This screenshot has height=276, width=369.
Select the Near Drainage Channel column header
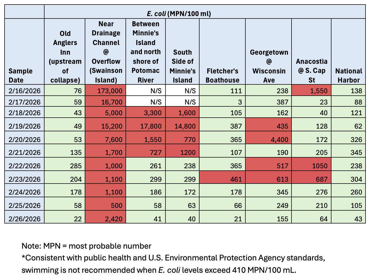click(x=105, y=52)
